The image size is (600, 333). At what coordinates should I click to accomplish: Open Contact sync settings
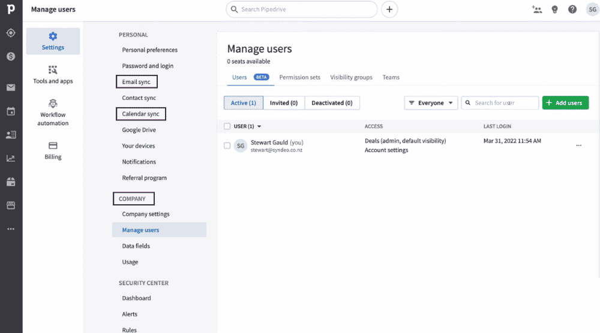139,98
